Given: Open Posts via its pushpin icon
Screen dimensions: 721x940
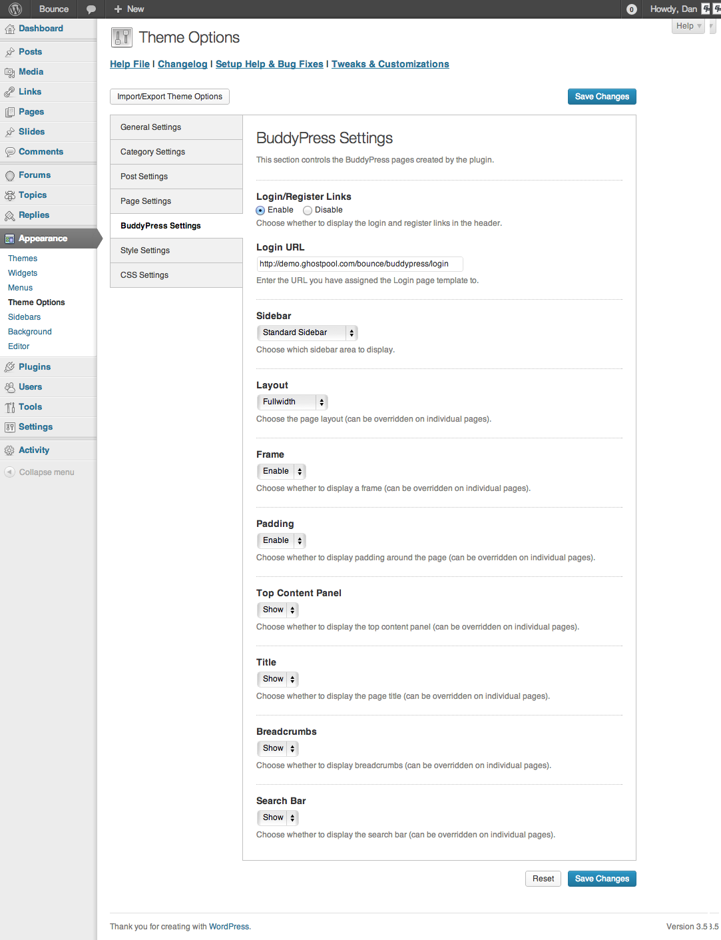Looking at the screenshot, I should point(10,52).
